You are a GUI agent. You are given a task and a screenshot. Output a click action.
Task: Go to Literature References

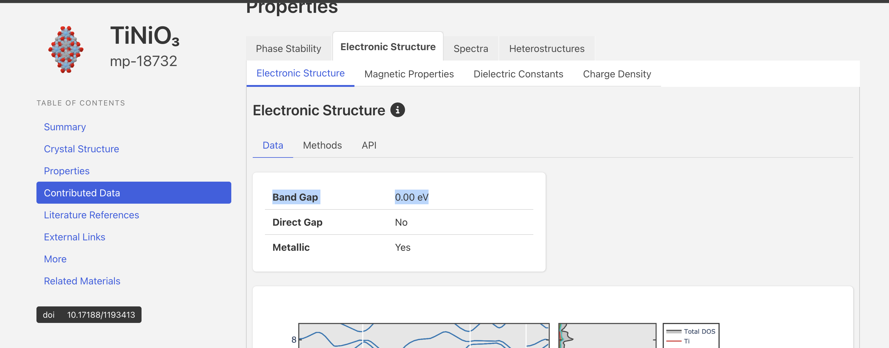coord(91,215)
